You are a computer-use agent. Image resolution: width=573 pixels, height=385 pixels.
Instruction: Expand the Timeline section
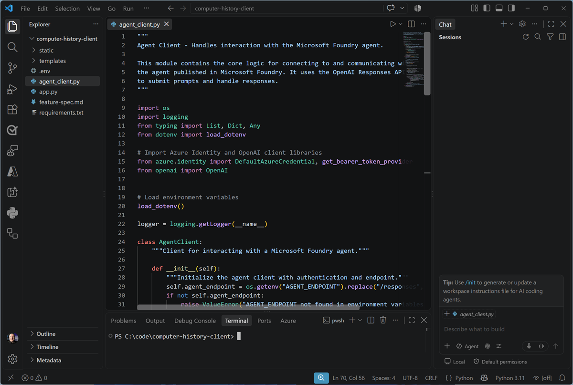pyautogui.click(x=47, y=347)
